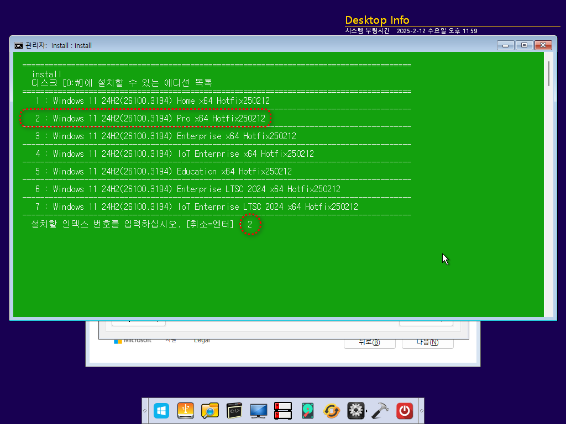566x424 pixels.
Task: Open the hammer tools dock icon
Action: click(x=380, y=411)
